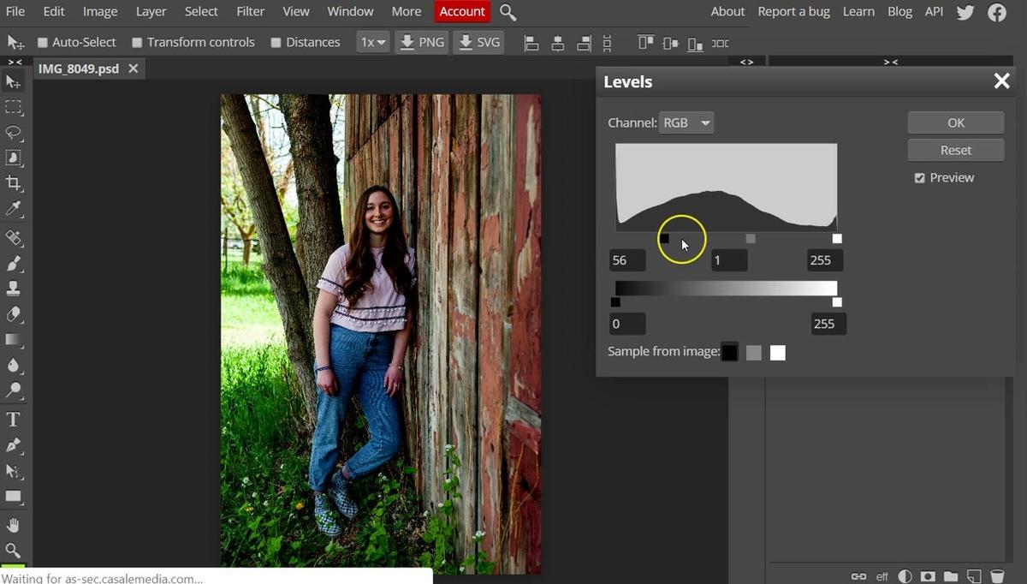Viewport: 1027px width, 584px height.
Task: Select the Rectangle shape tool
Action: (14, 496)
